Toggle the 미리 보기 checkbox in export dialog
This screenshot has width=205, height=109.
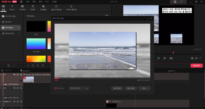click(x=56, y=88)
